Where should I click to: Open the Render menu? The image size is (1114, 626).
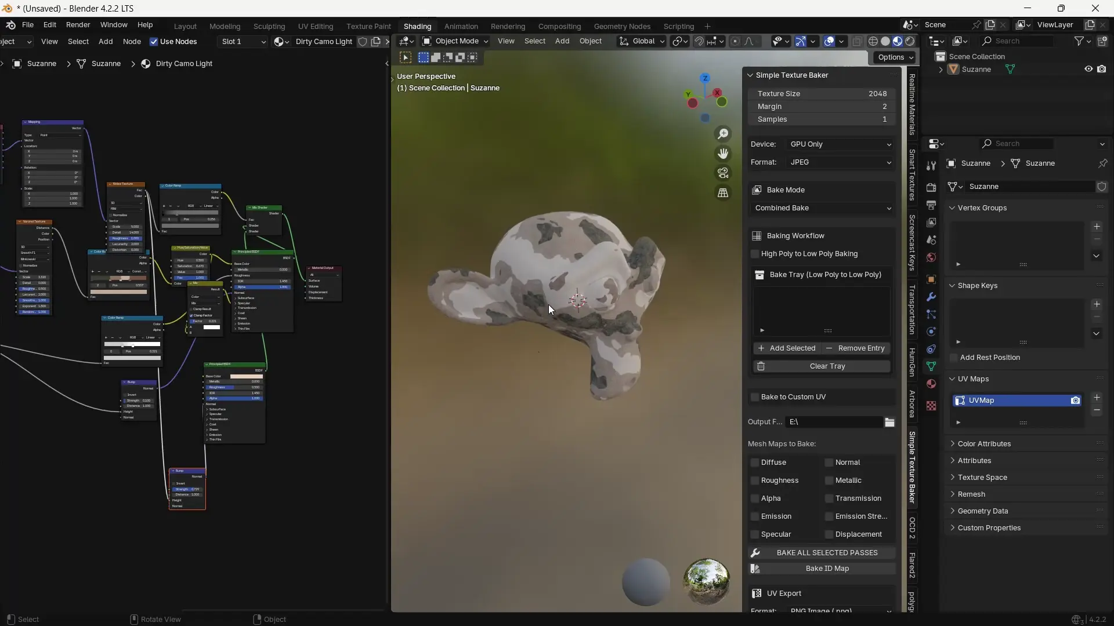point(78,25)
